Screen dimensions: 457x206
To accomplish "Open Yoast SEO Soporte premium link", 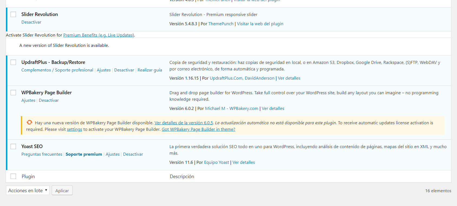I will 84,154.
